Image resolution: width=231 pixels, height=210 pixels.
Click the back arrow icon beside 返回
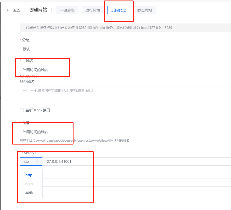coord(8,10)
